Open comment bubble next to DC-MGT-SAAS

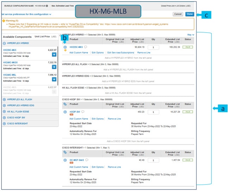tap(87, 160)
